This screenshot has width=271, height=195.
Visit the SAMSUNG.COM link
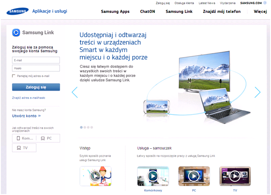[251, 3]
